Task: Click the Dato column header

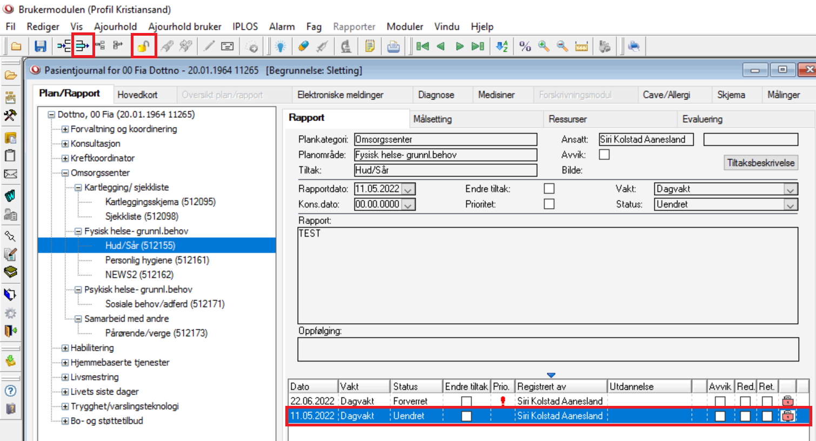Action: [313, 386]
